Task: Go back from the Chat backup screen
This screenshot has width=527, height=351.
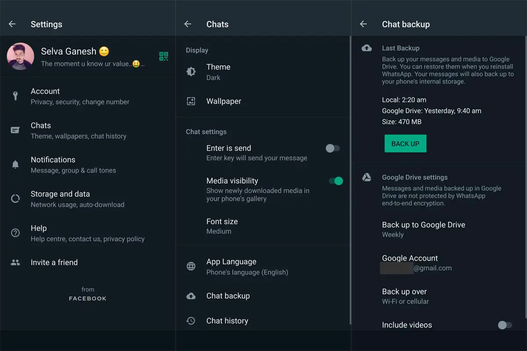Action: point(363,24)
